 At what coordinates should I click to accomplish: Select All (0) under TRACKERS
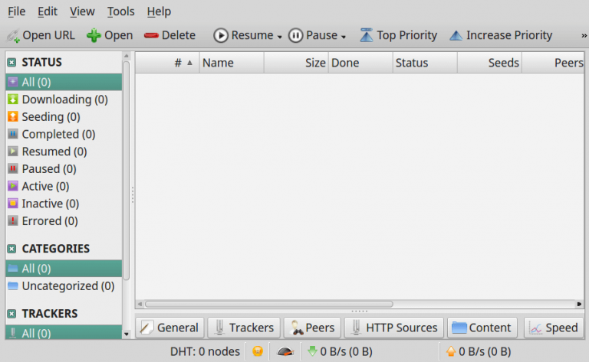[x=64, y=332]
